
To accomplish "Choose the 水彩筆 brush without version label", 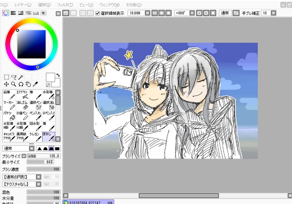I will coord(49,95).
